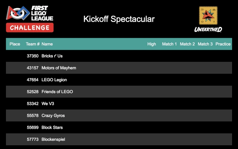Click team name Crazy Gyros
Screen dimensions: 238x149
point(53,115)
